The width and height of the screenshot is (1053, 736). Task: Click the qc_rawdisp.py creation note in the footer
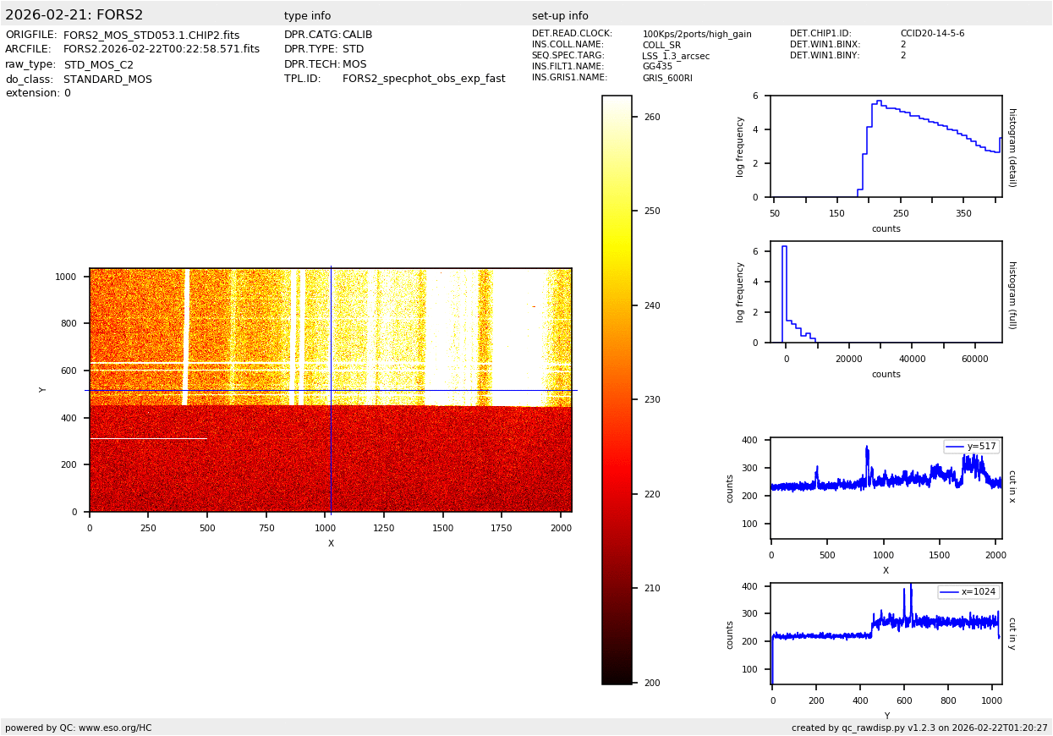coord(919,728)
